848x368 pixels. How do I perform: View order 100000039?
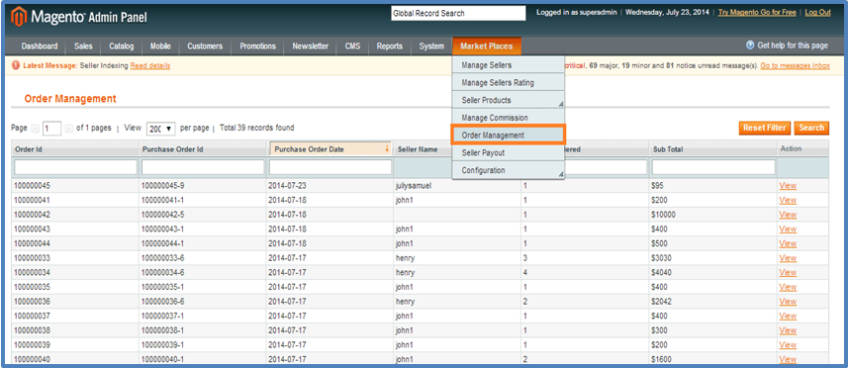click(788, 345)
